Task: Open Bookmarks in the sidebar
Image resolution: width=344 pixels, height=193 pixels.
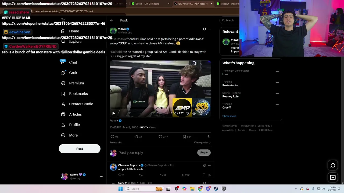Action: pyautogui.click(x=74, y=94)
